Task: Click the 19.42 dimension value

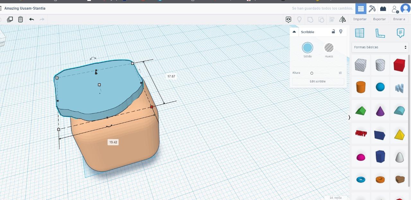Action: pos(113,142)
